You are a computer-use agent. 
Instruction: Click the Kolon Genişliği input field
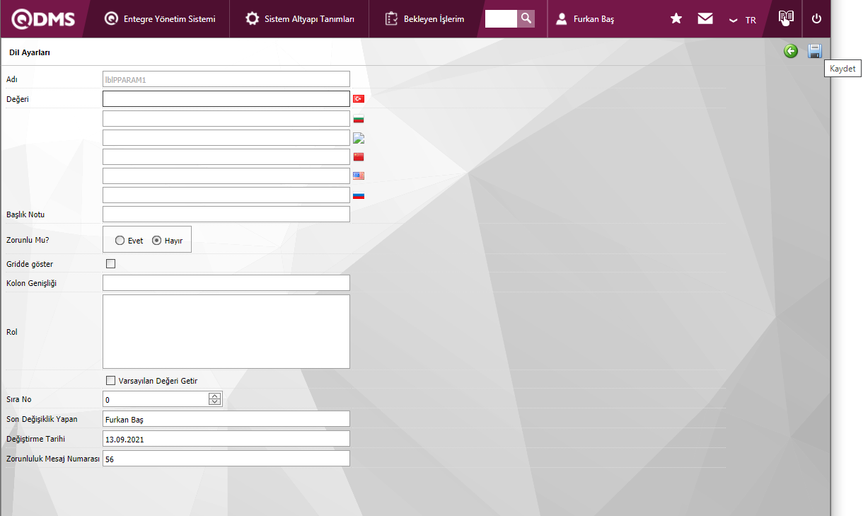pos(226,282)
